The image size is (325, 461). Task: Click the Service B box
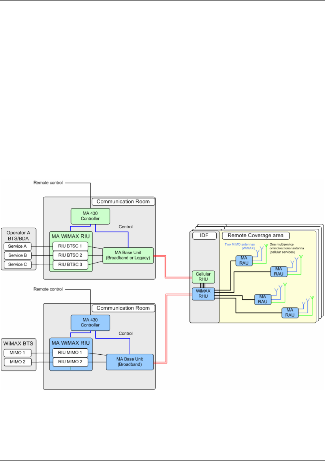tap(17, 255)
